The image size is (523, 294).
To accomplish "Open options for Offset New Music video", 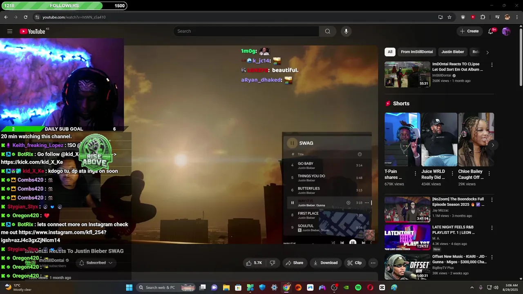I will (492, 257).
